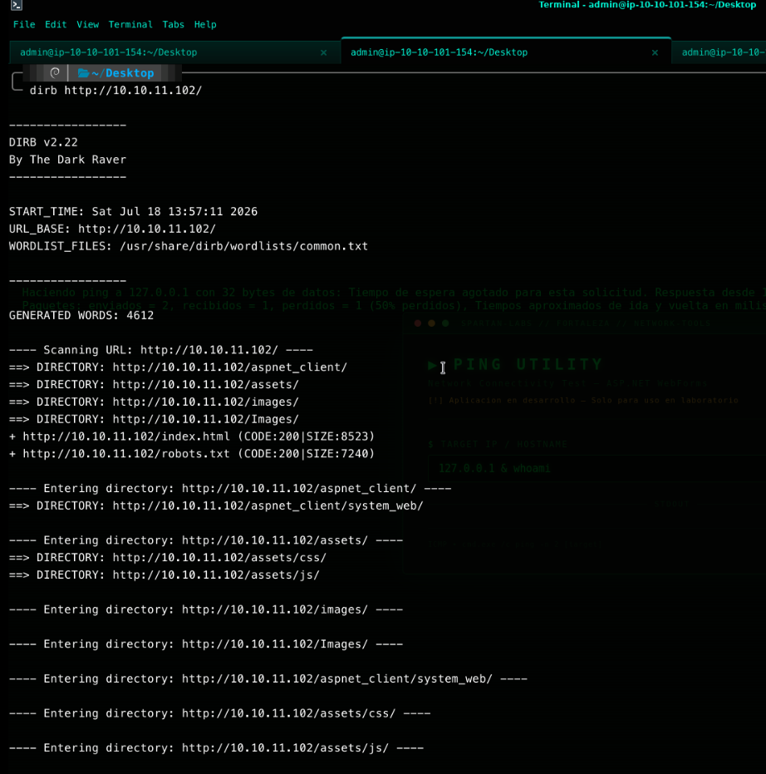Click 'Entering directory' aspnet_client/ line

coord(230,488)
